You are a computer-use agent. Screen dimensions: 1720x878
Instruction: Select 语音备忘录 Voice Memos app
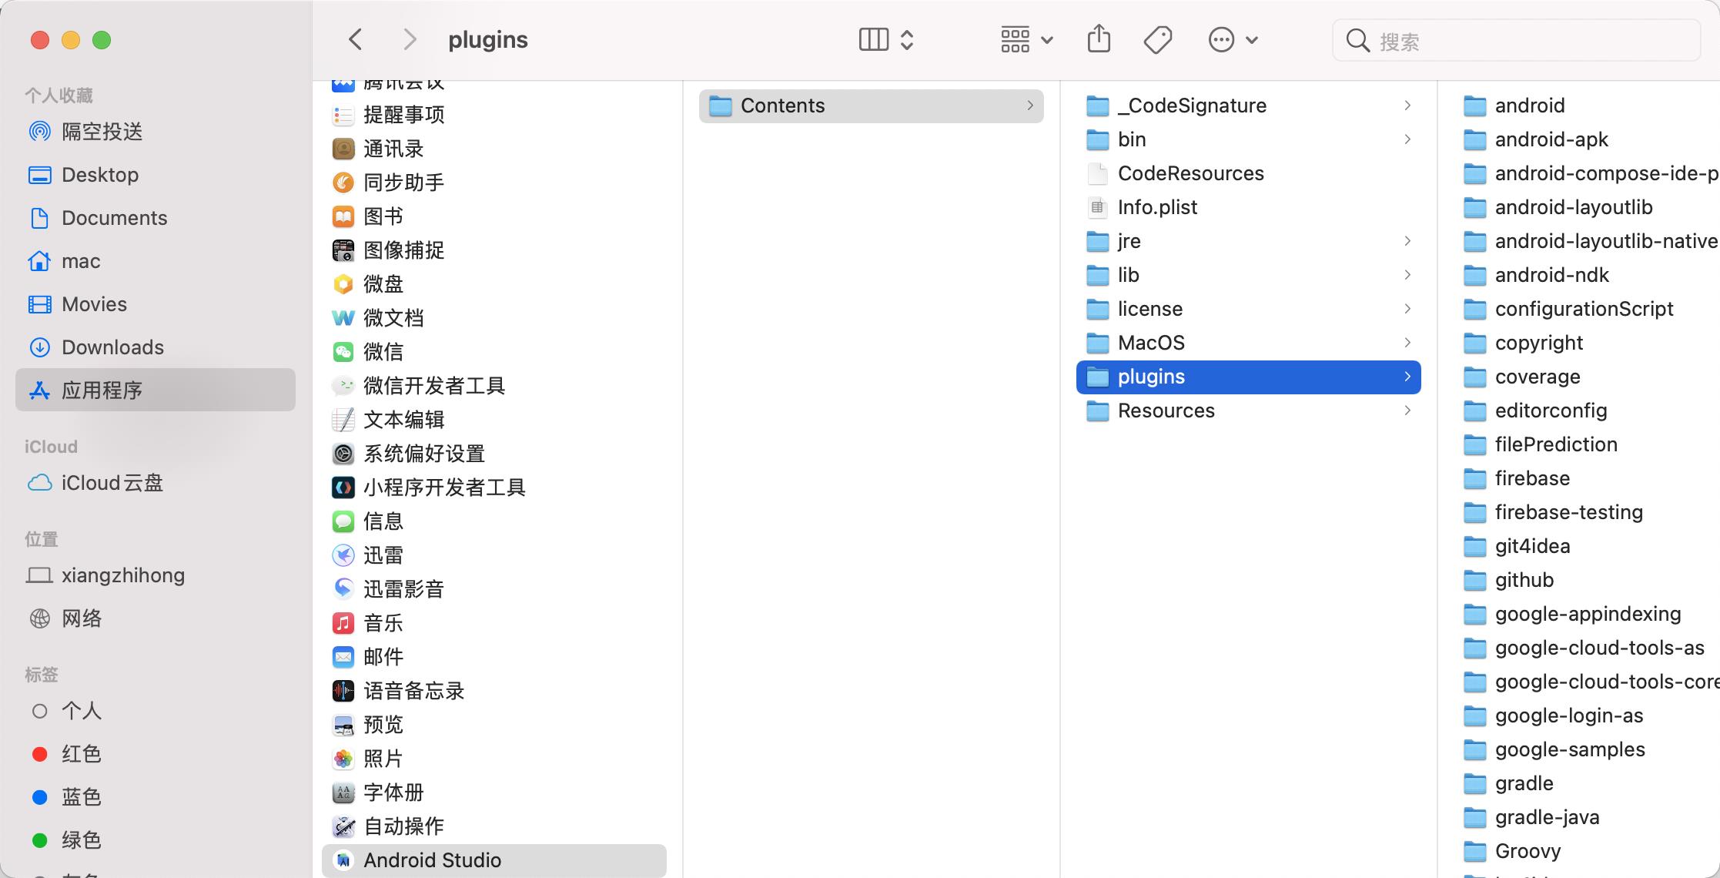pos(494,691)
